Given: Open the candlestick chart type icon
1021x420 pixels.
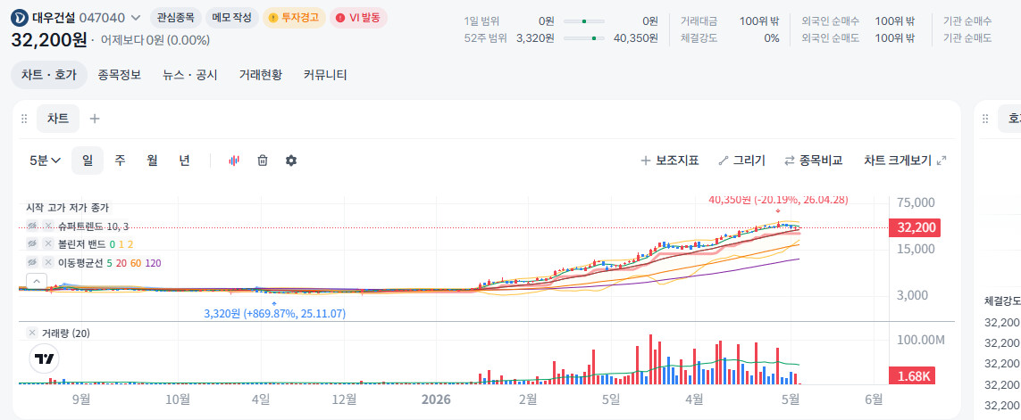Looking at the screenshot, I should coord(234,161).
